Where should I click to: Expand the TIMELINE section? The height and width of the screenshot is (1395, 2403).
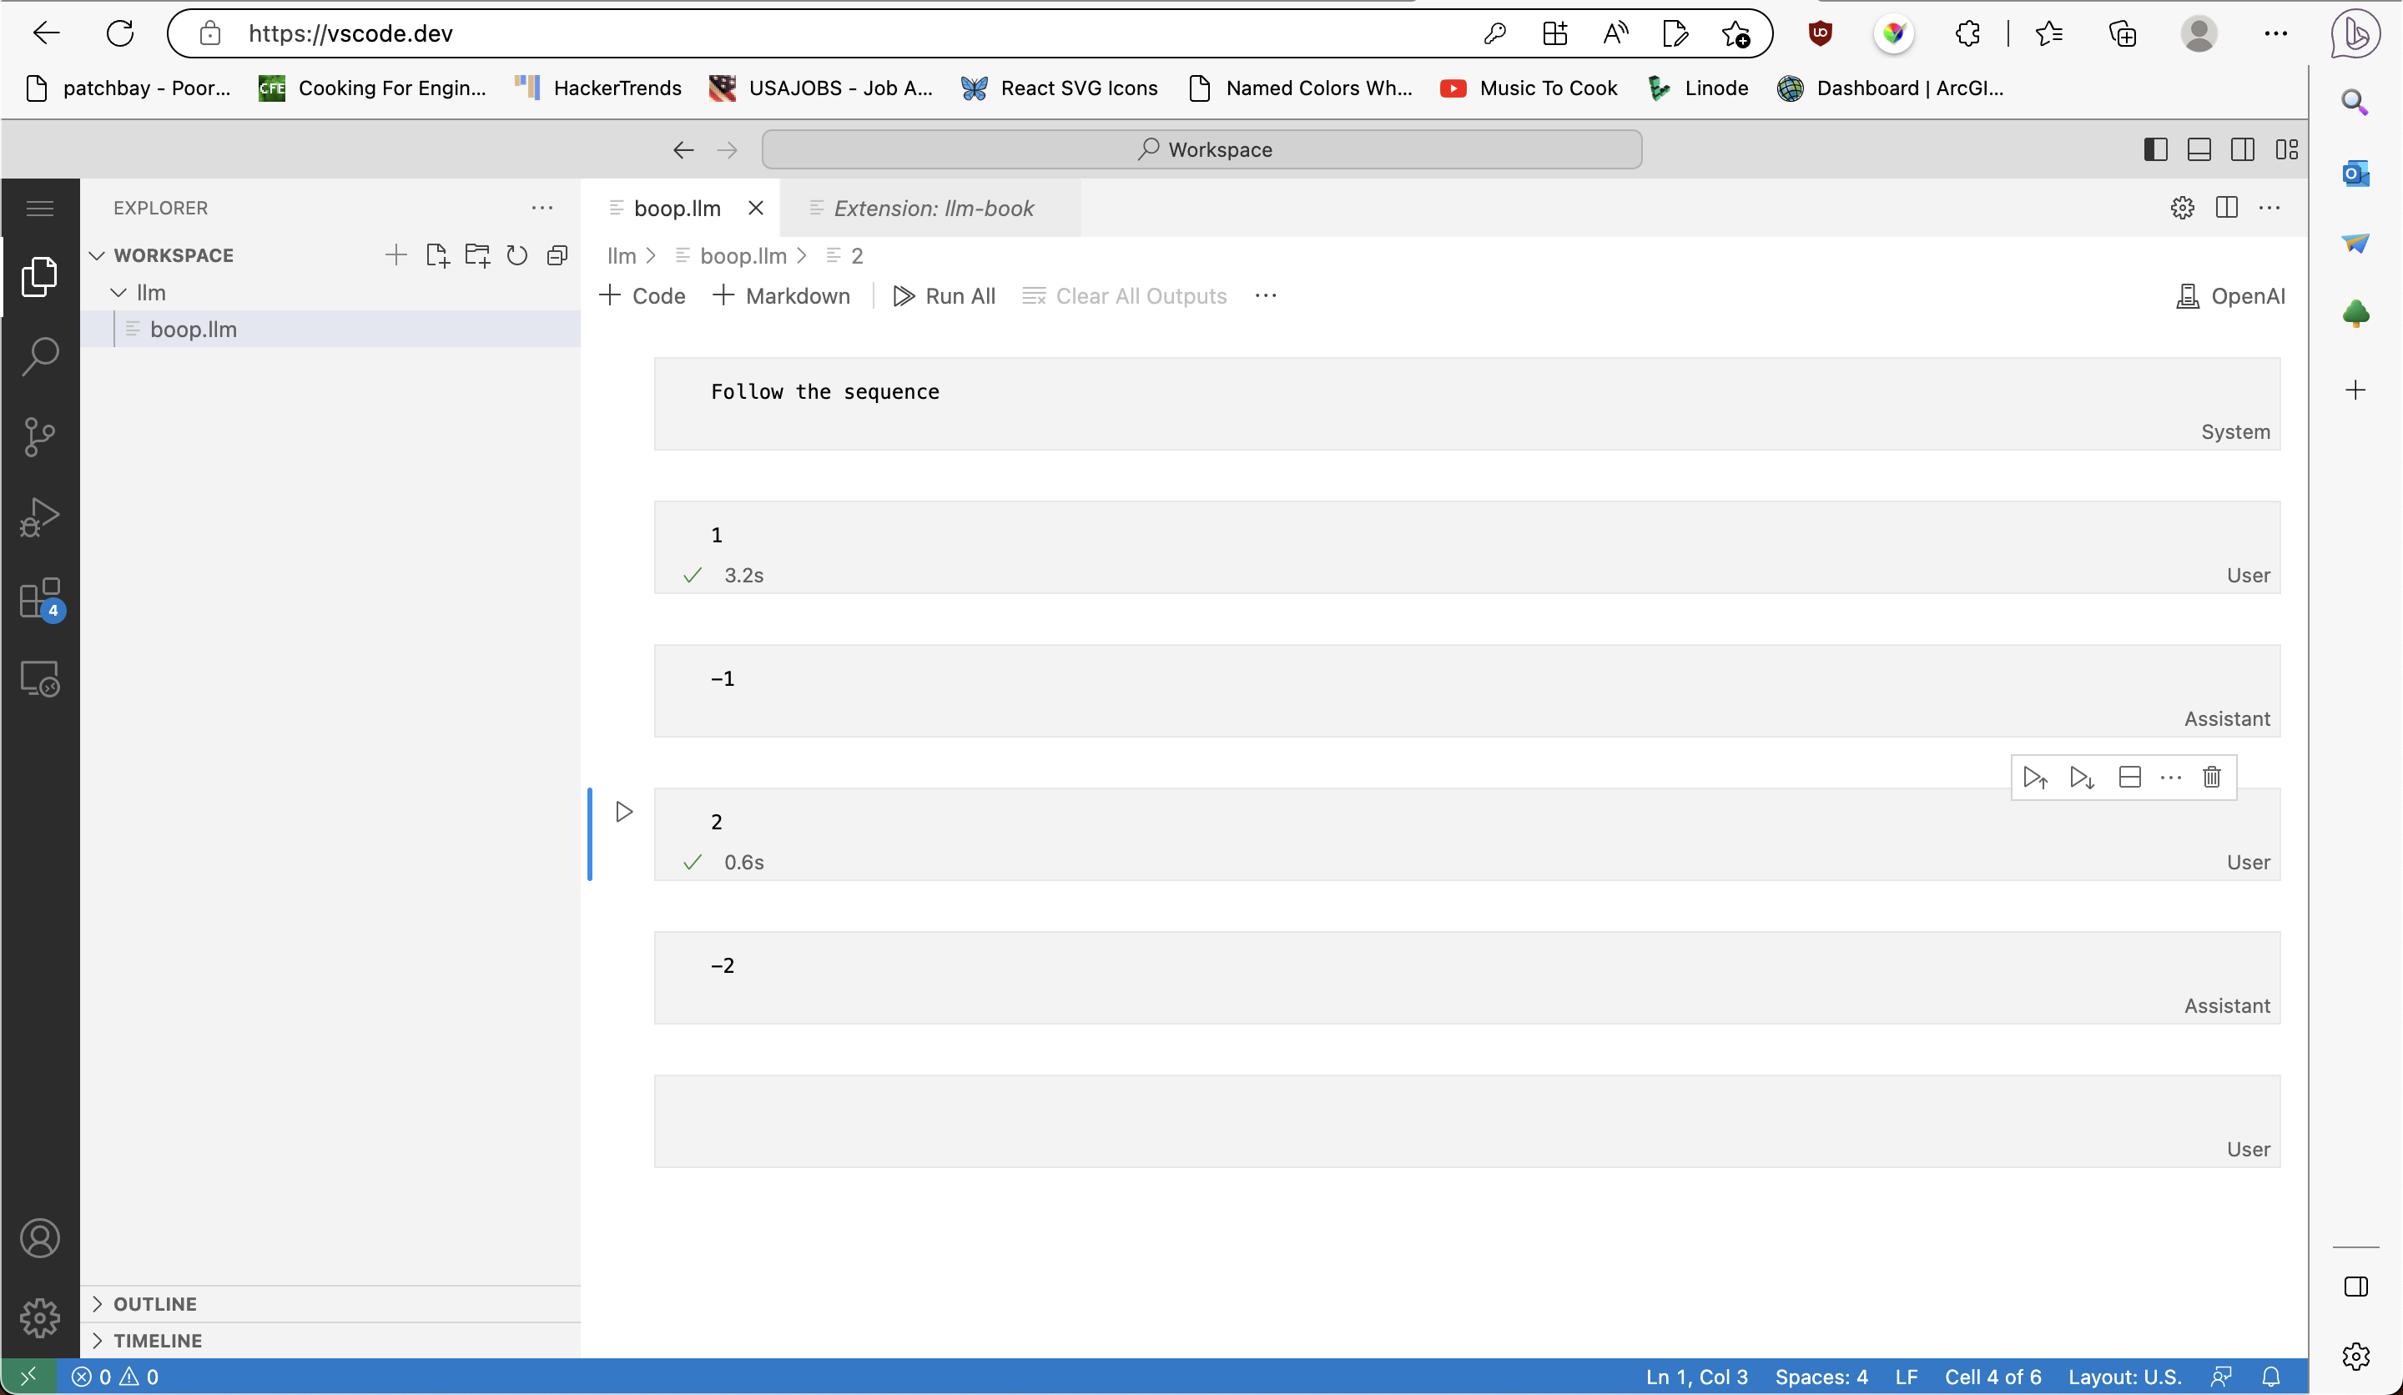point(156,1340)
